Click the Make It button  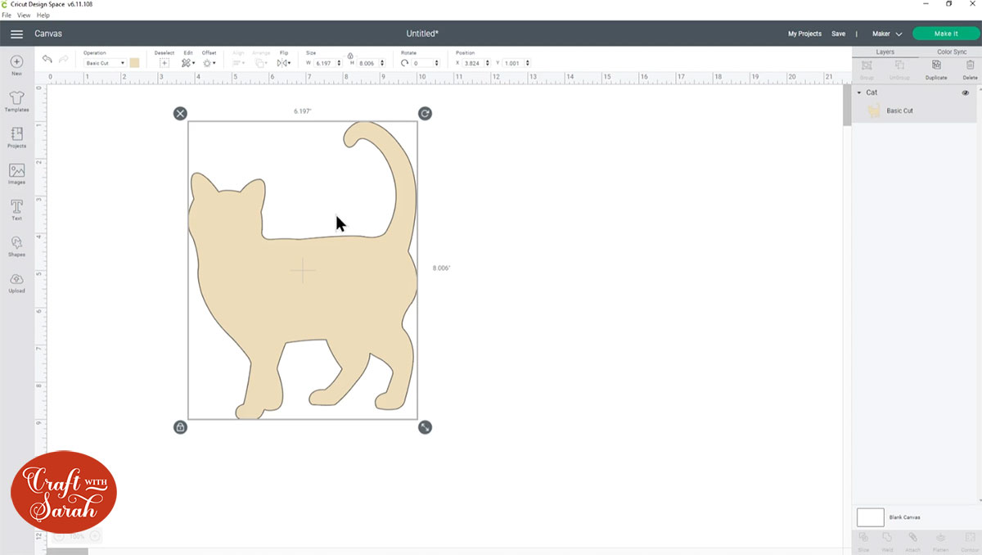(x=945, y=34)
